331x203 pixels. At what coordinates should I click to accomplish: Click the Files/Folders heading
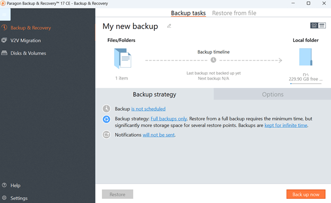pyautogui.click(x=121, y=40)
